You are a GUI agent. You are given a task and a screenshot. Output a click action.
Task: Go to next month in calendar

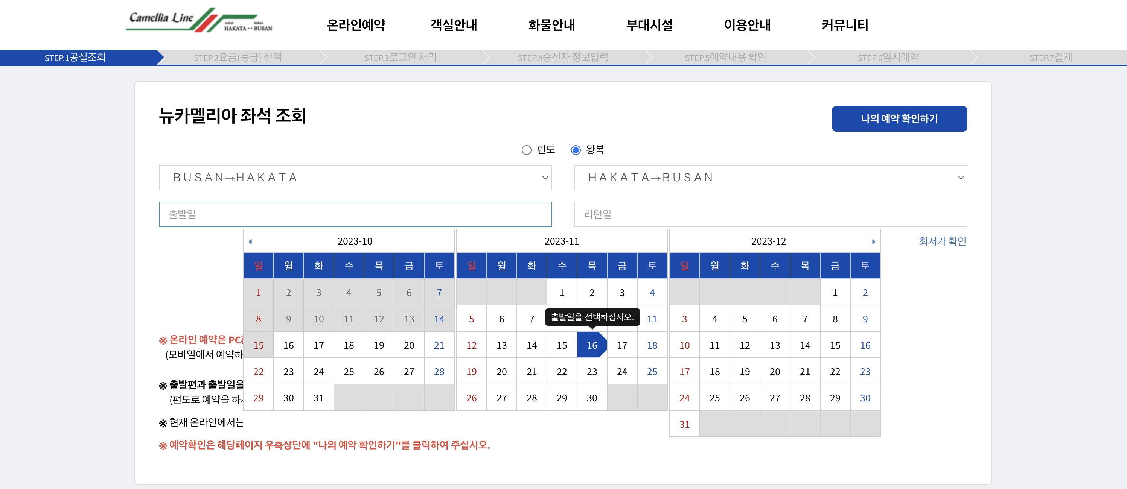coord(873,241)
